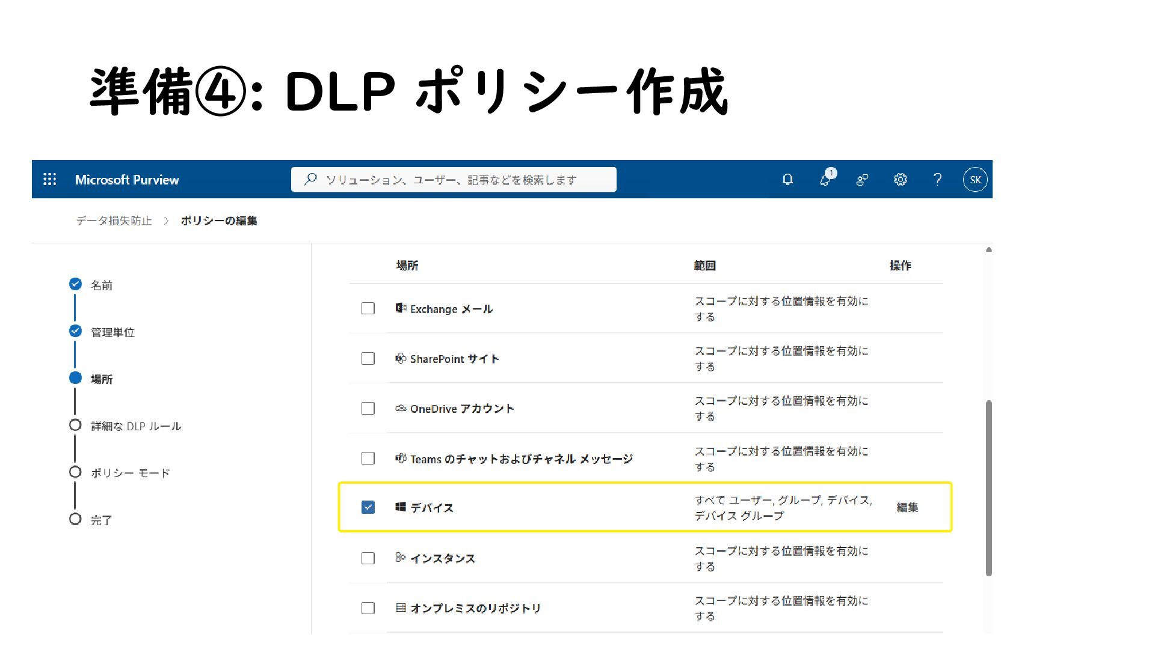The width and height of the screenshot is (1155, 649).
Task: Enable the Exchange メール checkbox
Action: click(368, 308)
